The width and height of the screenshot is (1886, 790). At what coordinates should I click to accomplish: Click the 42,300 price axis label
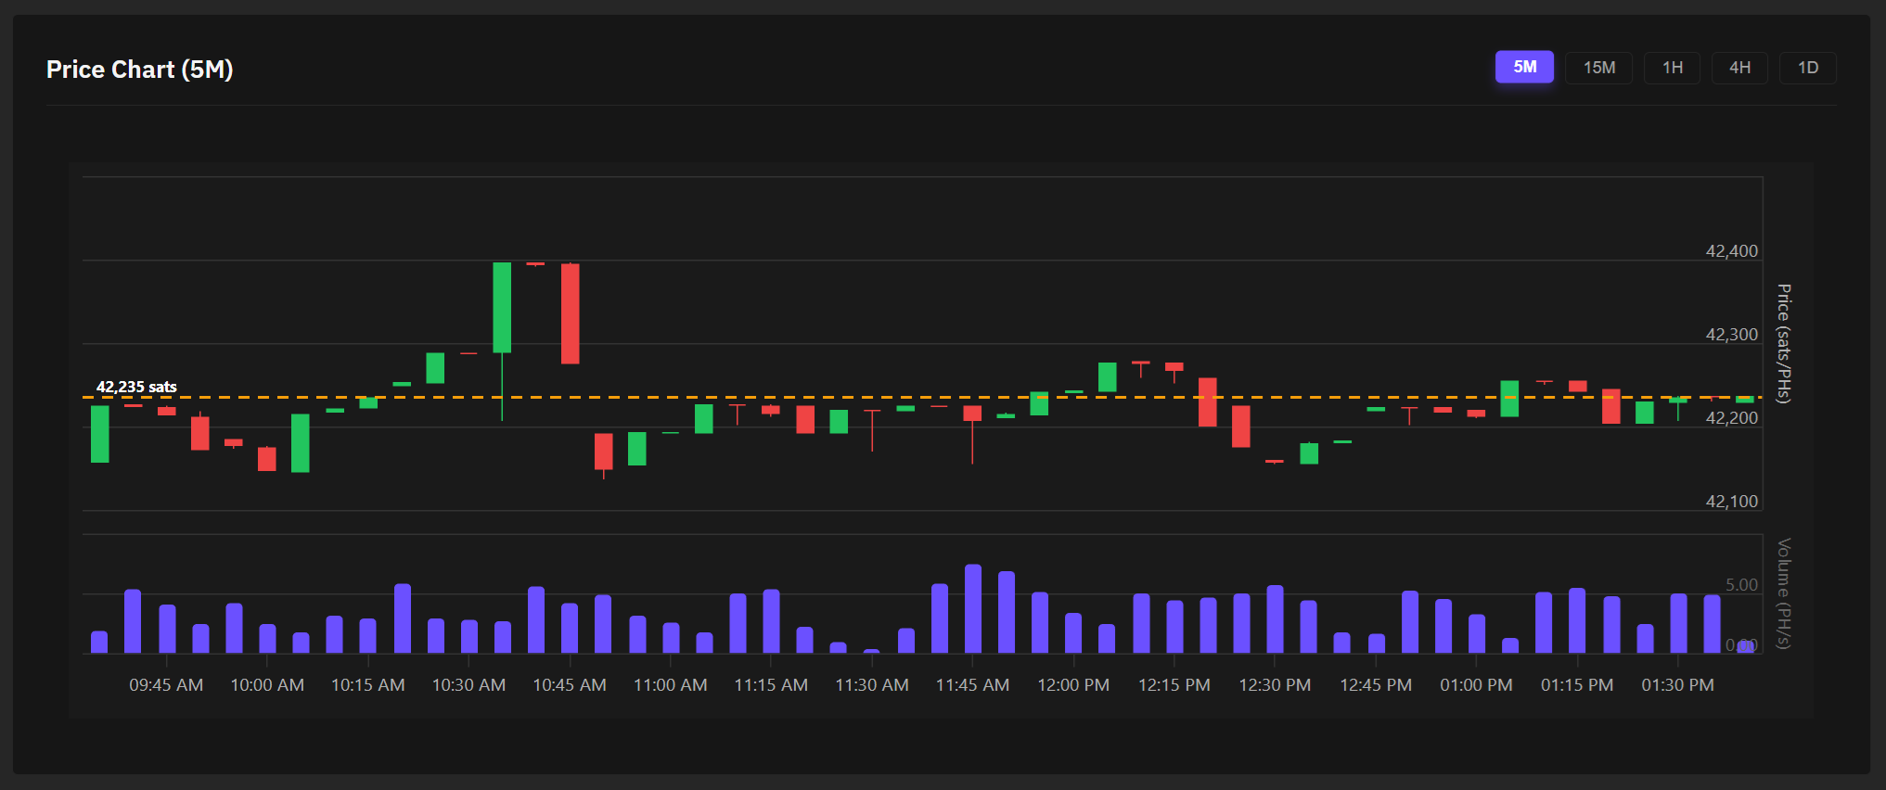[x=1731, y=335]
